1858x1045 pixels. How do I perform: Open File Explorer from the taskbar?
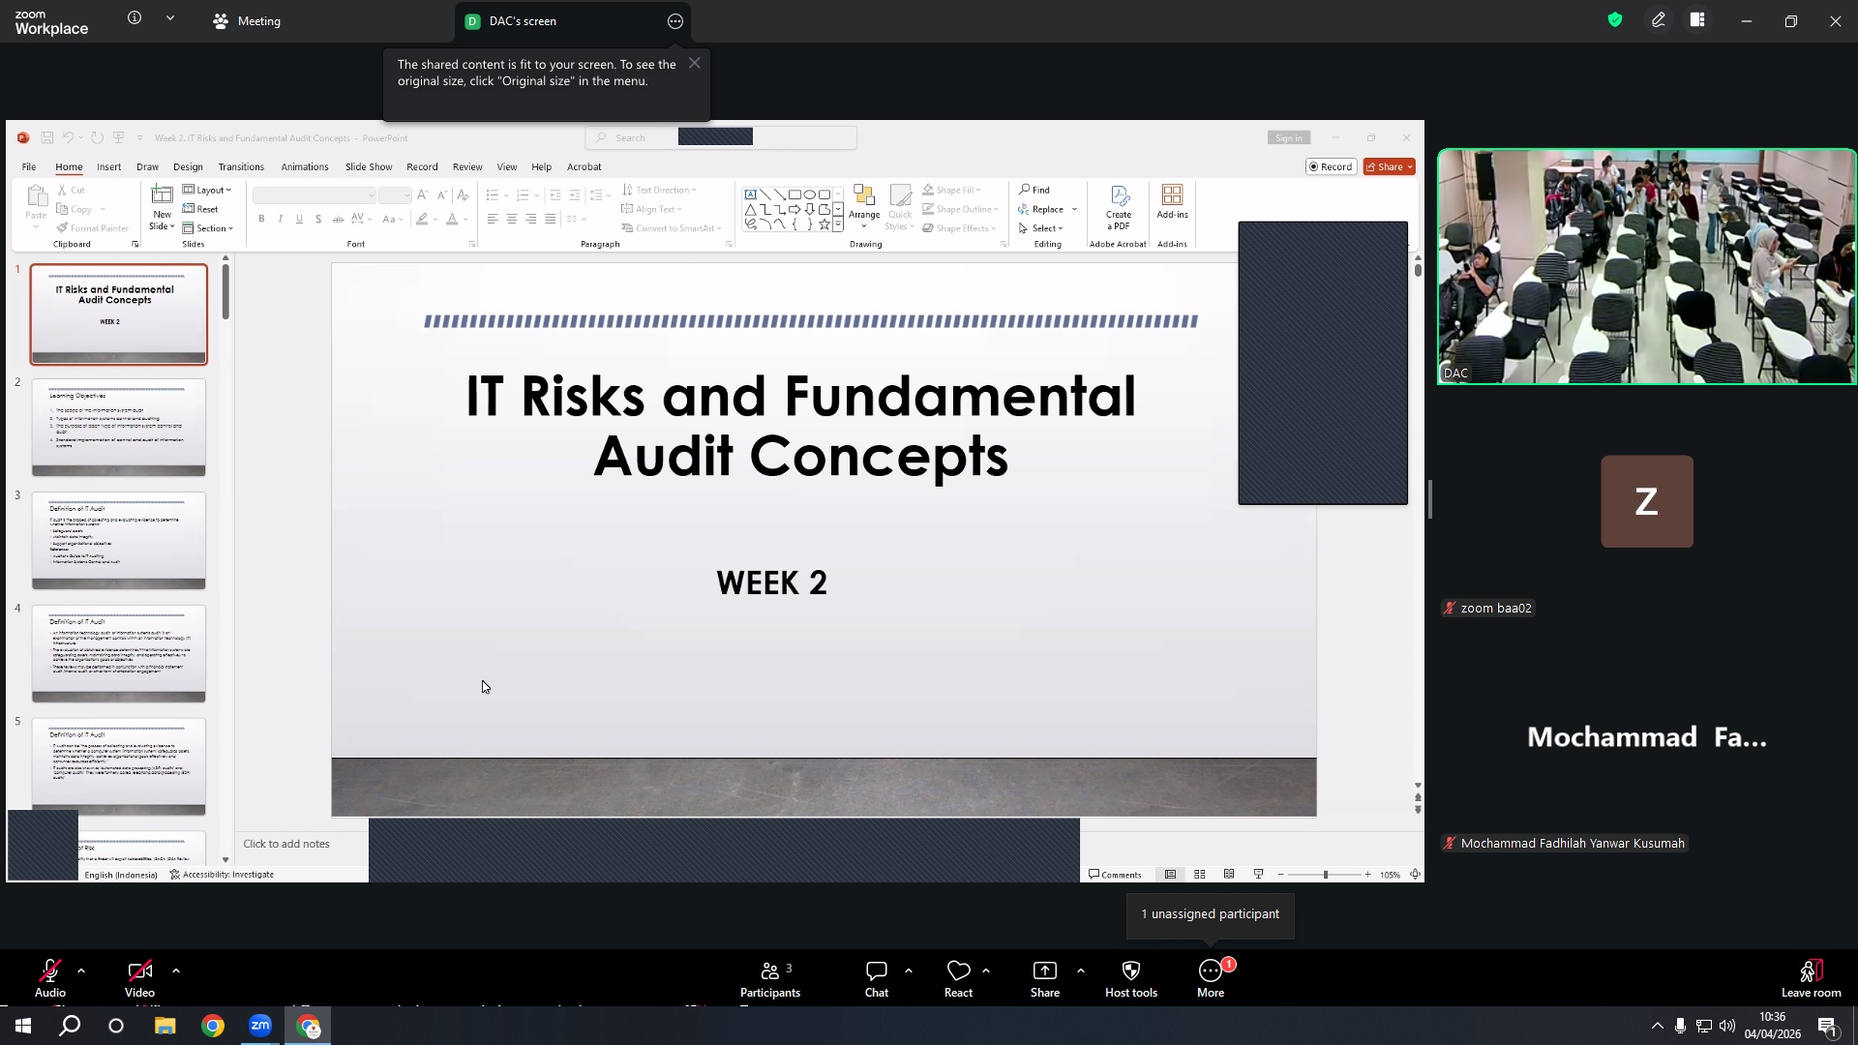click(x=165, y=1026)
